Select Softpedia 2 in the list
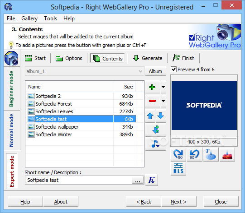 [x=81, y=96]
